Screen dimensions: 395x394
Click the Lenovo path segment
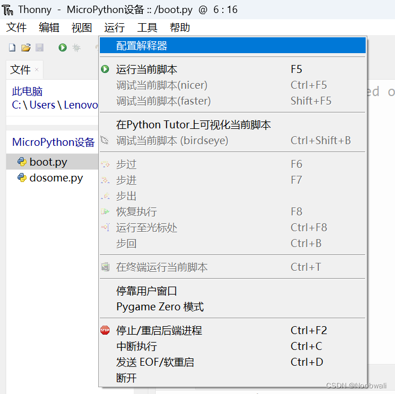[x=81, y=105]
